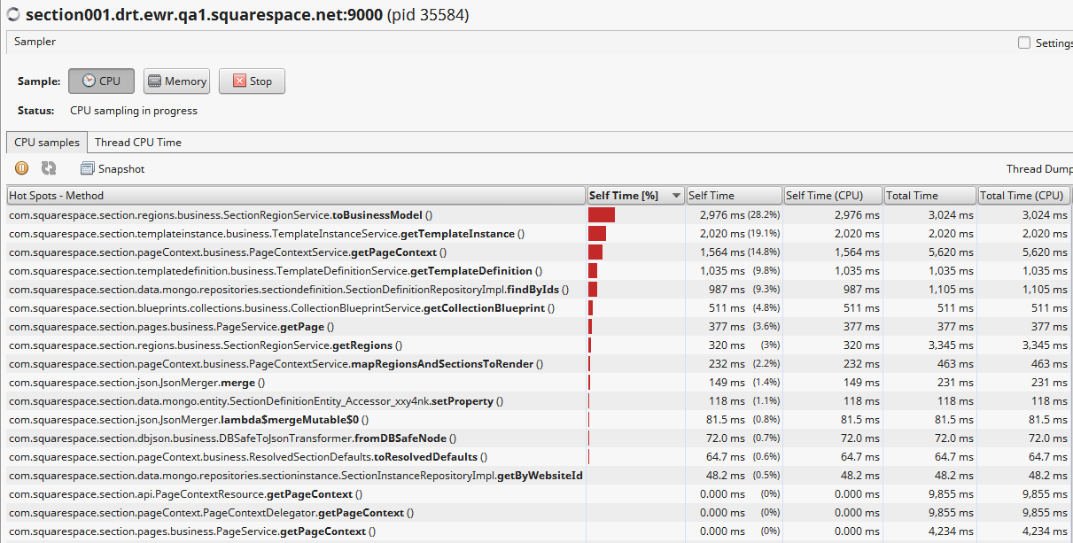Select the setProperty method row
The image size is (1073, 543).
click(539, 400)
